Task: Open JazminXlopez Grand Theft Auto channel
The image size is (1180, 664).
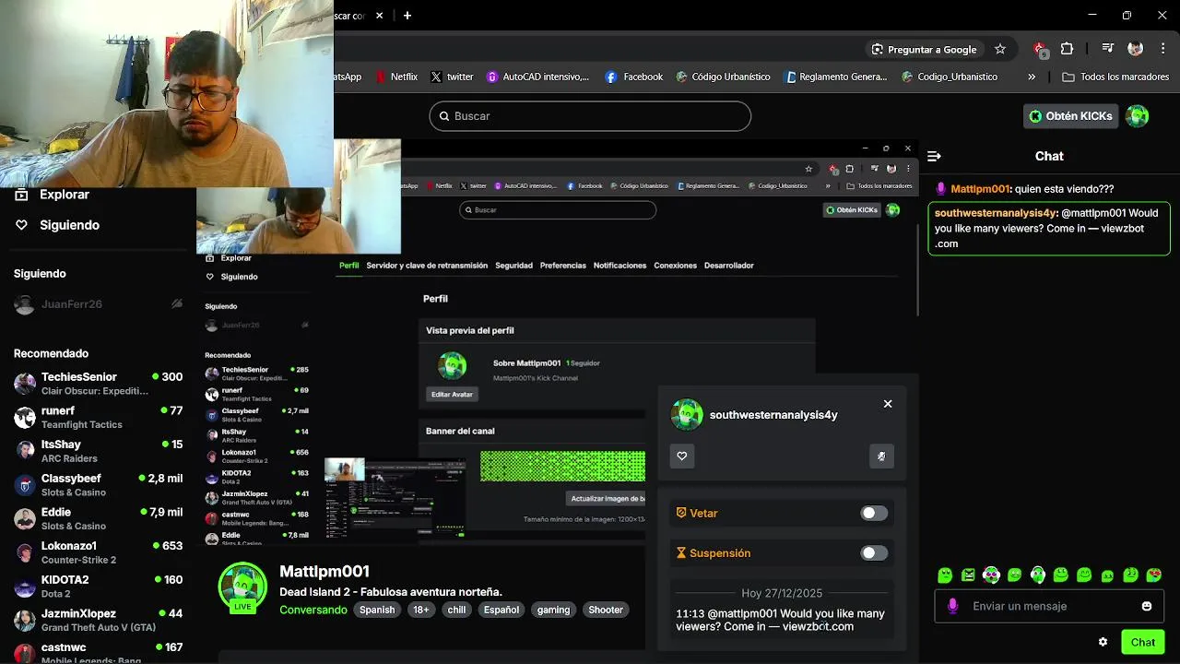Action: 99,620
